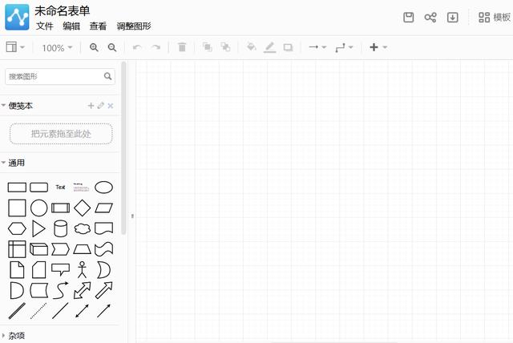Image resolution: width=513 pixels, height=343 pixels.
Task: Select the triangle shape
Action: pyautogui.click(x=38, y=228)
